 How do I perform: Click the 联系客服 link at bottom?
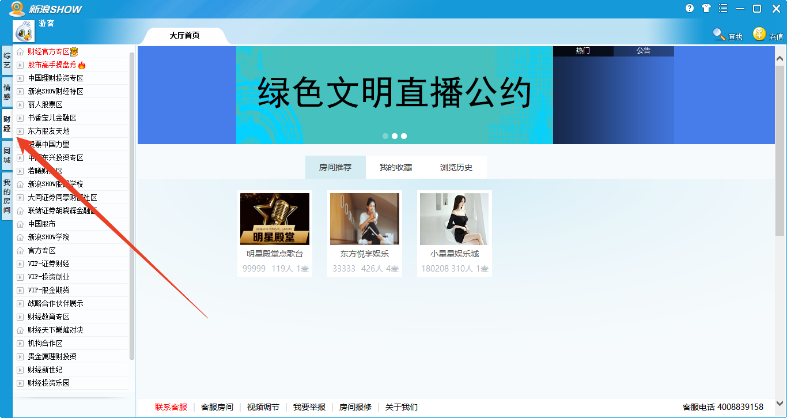170,406
